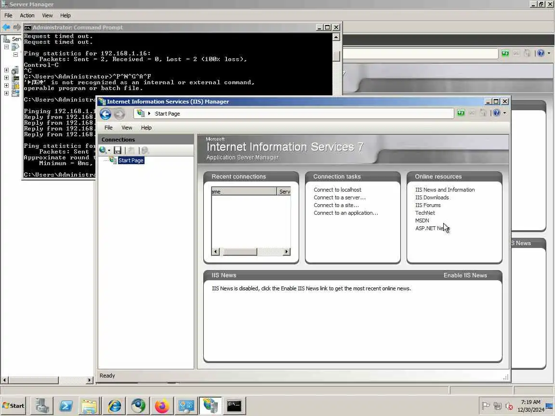Open the IIS Manager Help dropdown arrow
This screenshot has width=555, height=416.
tap(505, 113)
